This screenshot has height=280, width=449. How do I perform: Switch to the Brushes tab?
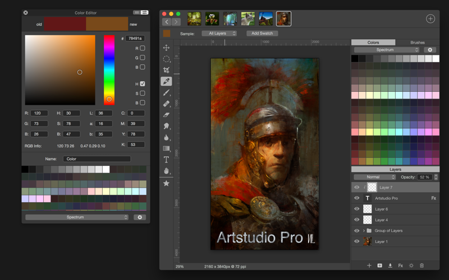click(x=417, y=43)
